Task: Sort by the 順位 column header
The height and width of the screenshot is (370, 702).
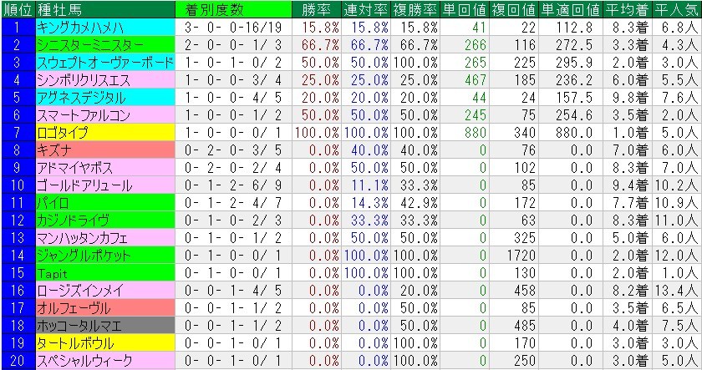Action: (x=18, y=9)
